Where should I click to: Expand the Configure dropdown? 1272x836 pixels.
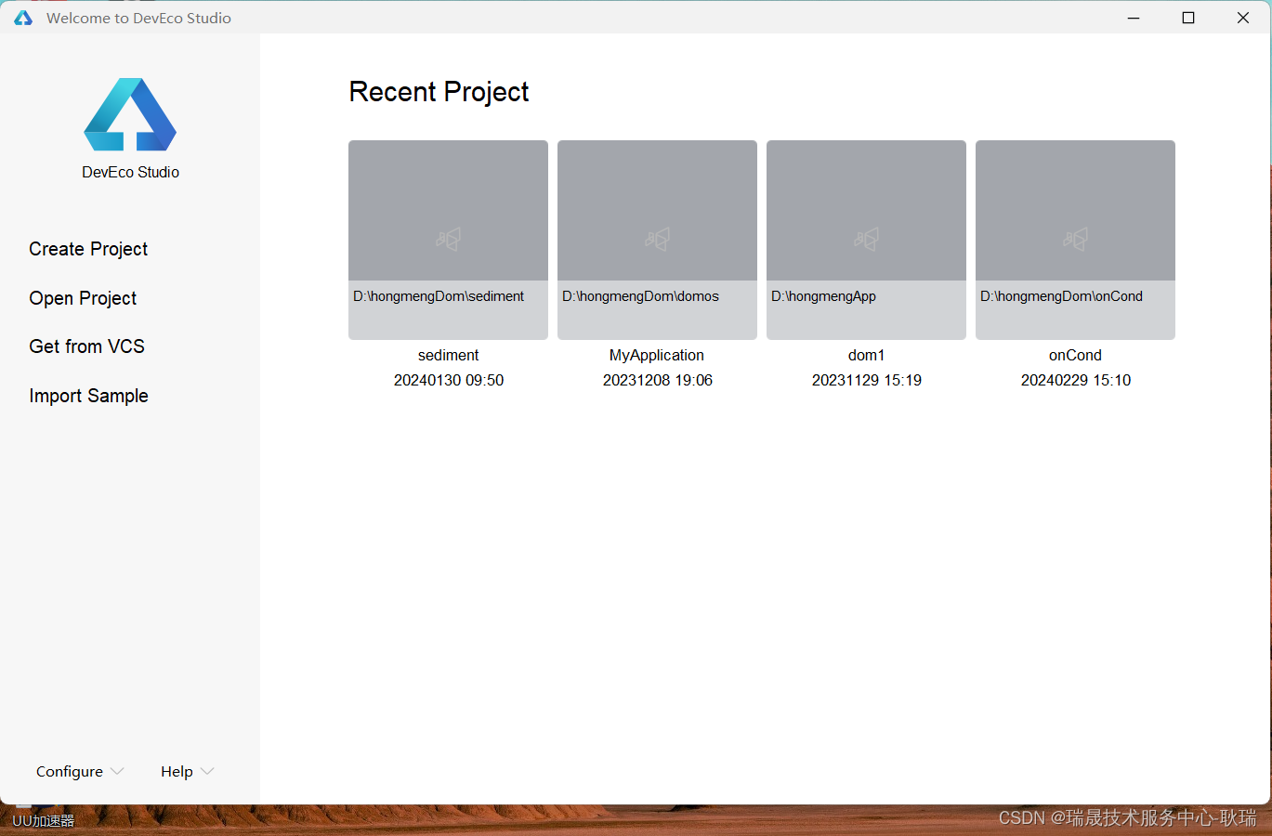[80, 772]
